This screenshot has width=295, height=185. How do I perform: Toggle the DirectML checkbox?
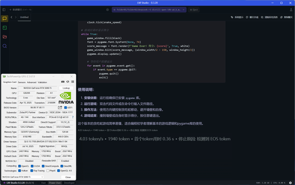click(62, 166)
